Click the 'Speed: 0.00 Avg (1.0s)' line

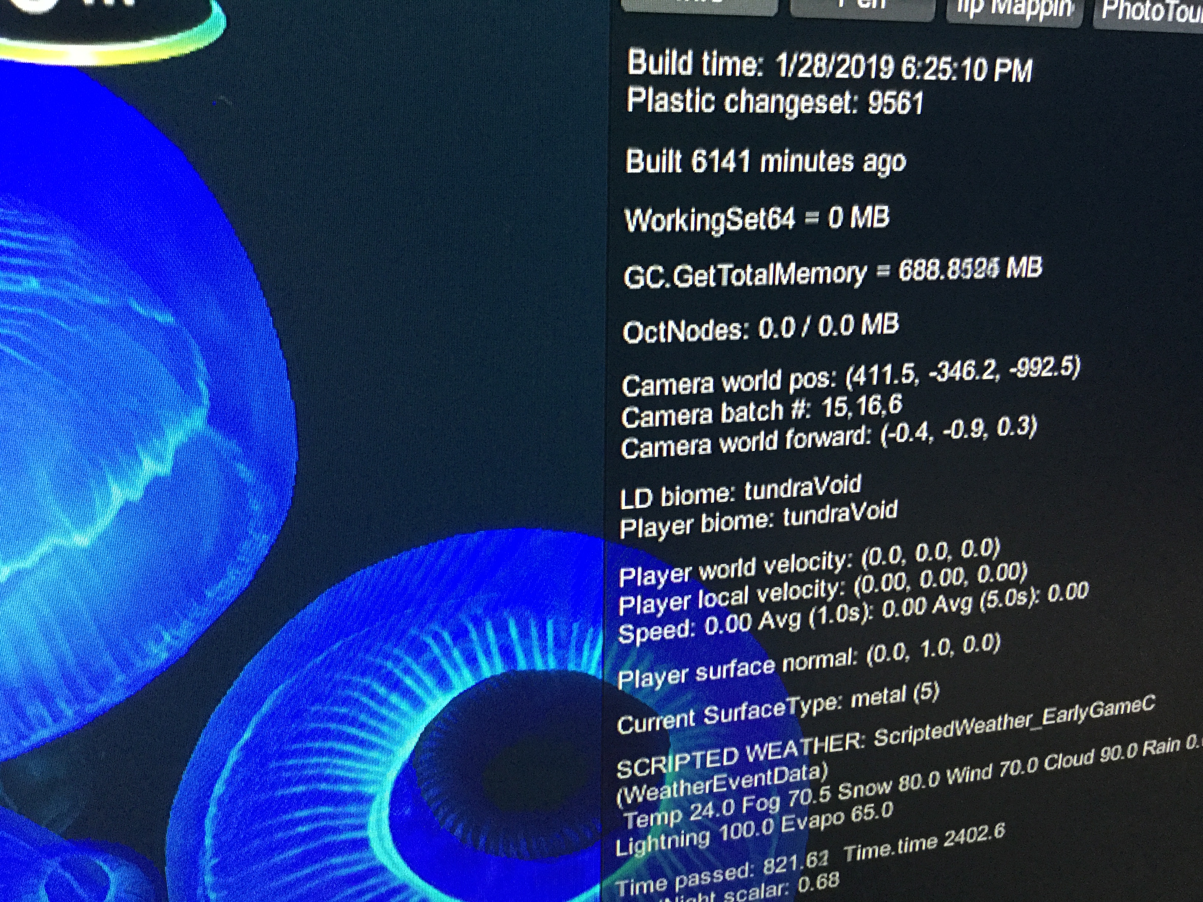point(853,613)
